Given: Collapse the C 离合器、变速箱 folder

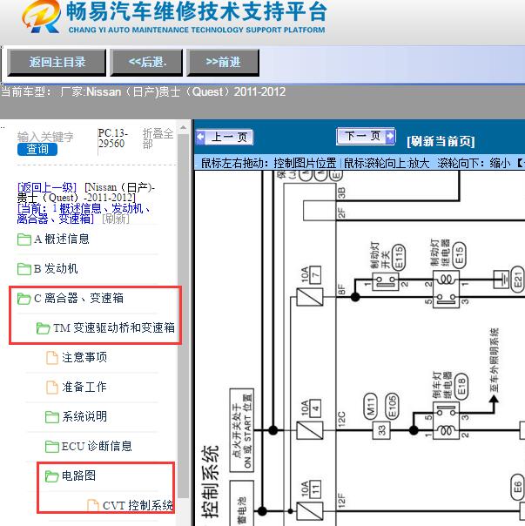Looking at the screenshot, I should [79, 298].
